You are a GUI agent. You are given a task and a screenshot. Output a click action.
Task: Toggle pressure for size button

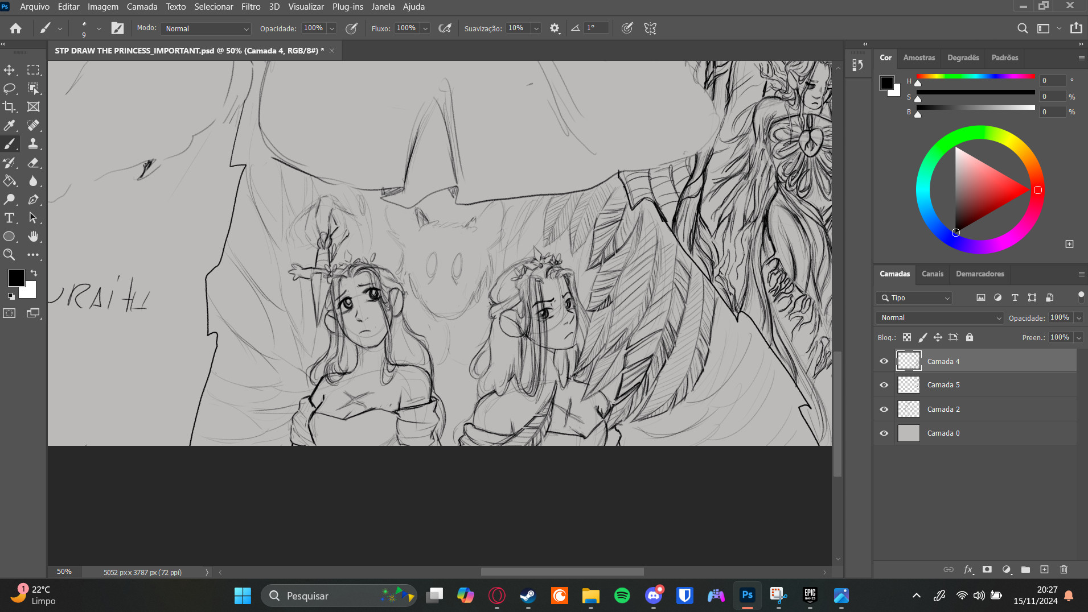[627, 28]
